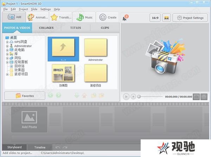Select the 效果图 folder thumbnail
Screen dimensions: 211x157
point(63,75)
